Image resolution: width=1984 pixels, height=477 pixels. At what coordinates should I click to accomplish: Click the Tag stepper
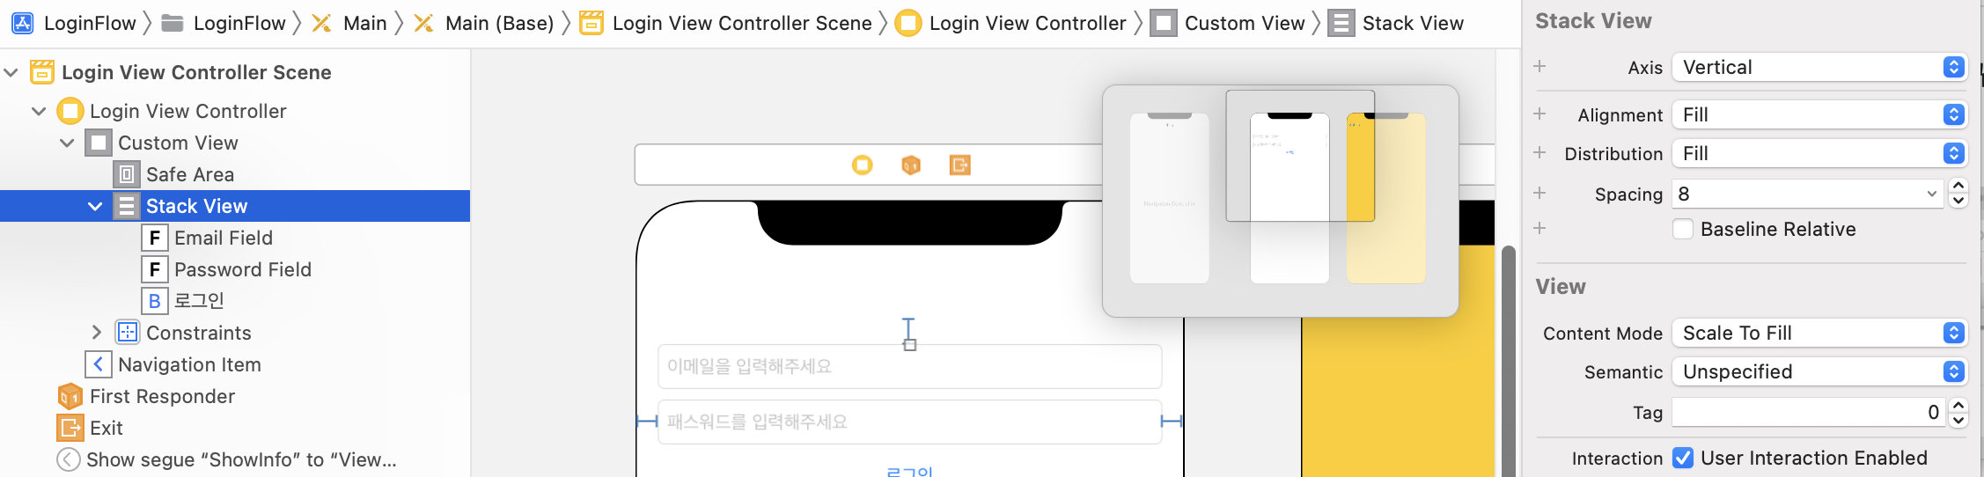click(x=1958, y=412)
